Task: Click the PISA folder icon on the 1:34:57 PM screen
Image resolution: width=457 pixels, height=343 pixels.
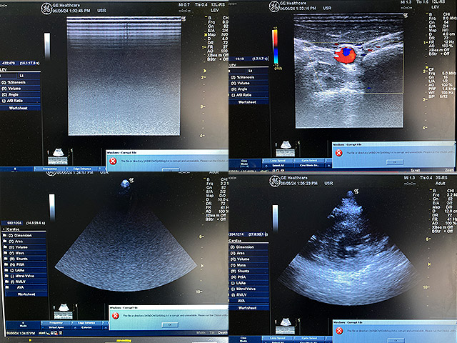Action: (x=6, y=264)
